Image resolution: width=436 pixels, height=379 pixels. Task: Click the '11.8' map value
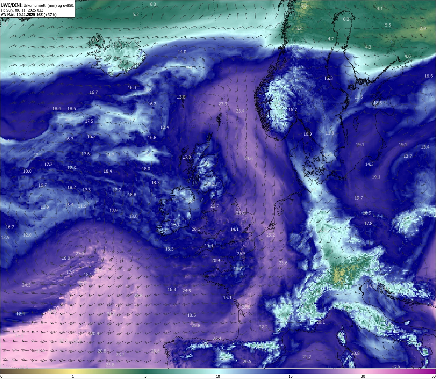pos(330,133)
